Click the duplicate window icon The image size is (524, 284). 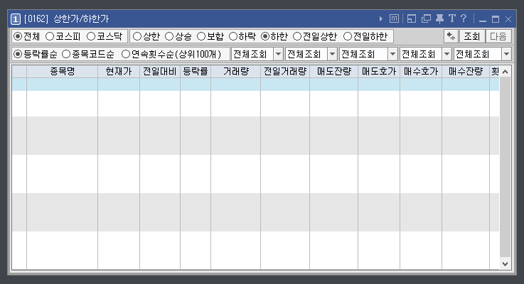(426, 18)
